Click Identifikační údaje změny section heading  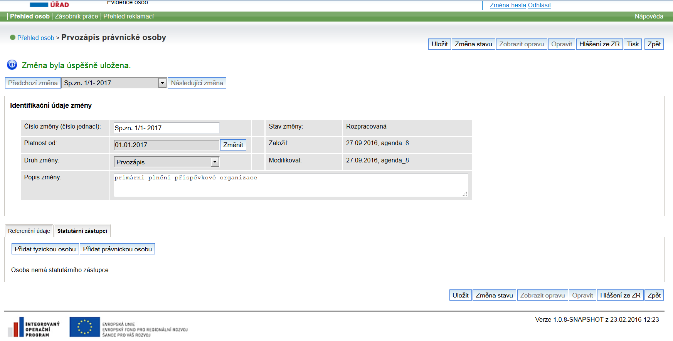51,105
